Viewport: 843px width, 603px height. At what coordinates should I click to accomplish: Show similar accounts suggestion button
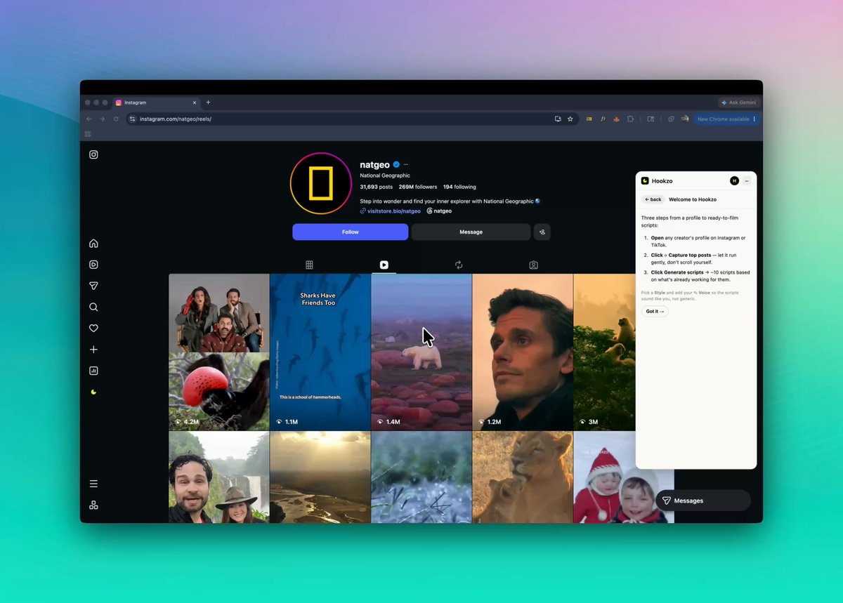tap(542, 232)
